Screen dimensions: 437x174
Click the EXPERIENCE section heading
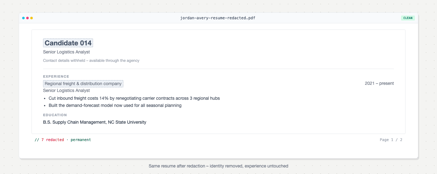click(56, 76)
